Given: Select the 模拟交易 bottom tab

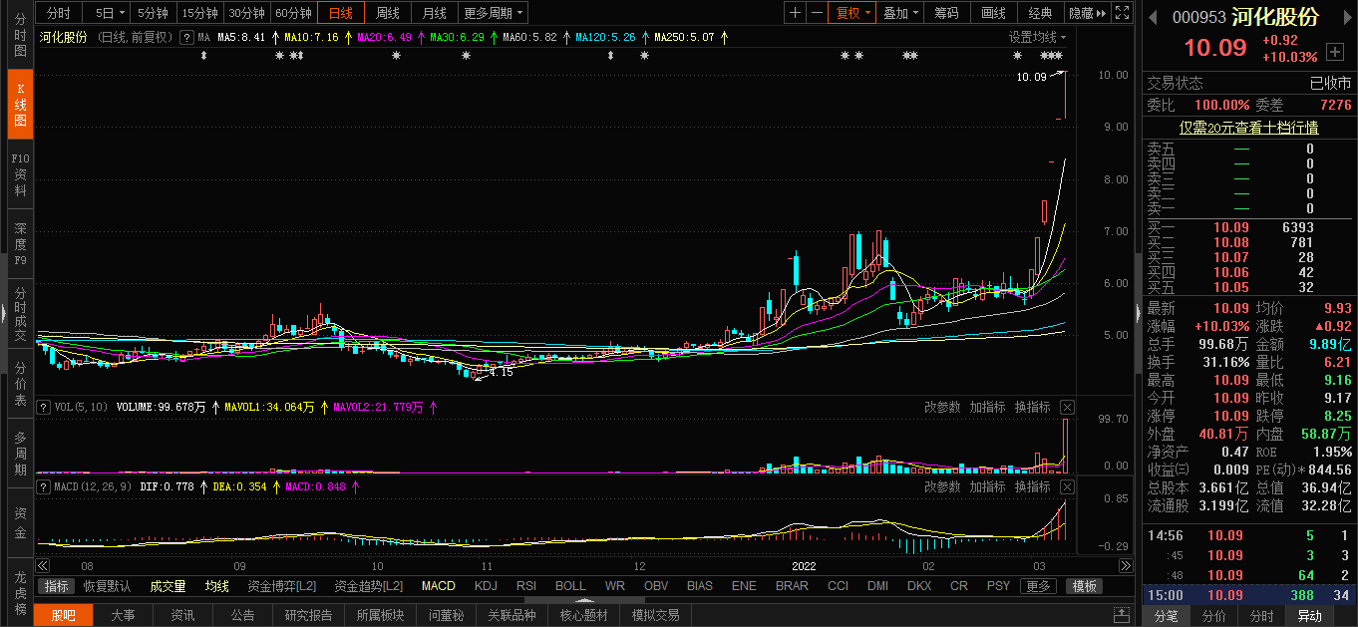Looking at the screenshot, I should click(x=656, y=615).
